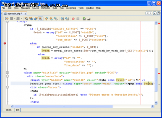Jump to the last edit location
The image size is (162, 118).
(7, 19)
